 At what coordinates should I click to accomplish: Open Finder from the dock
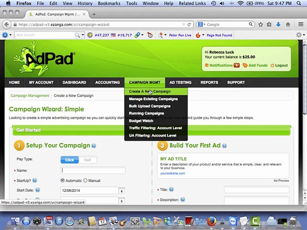click(x=15, y=221)
